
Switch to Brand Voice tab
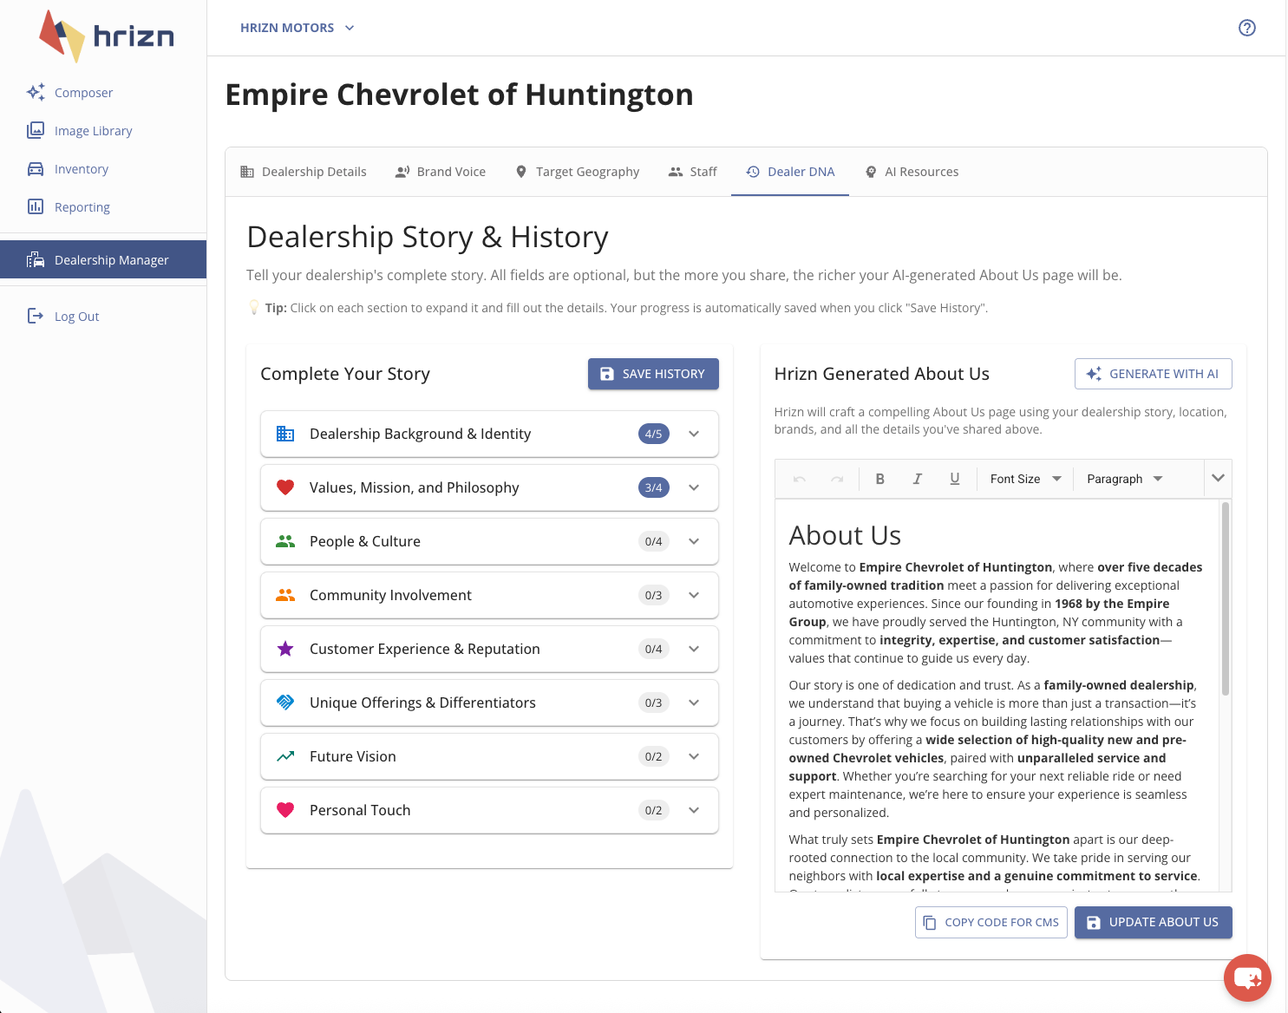click(441, 172)
